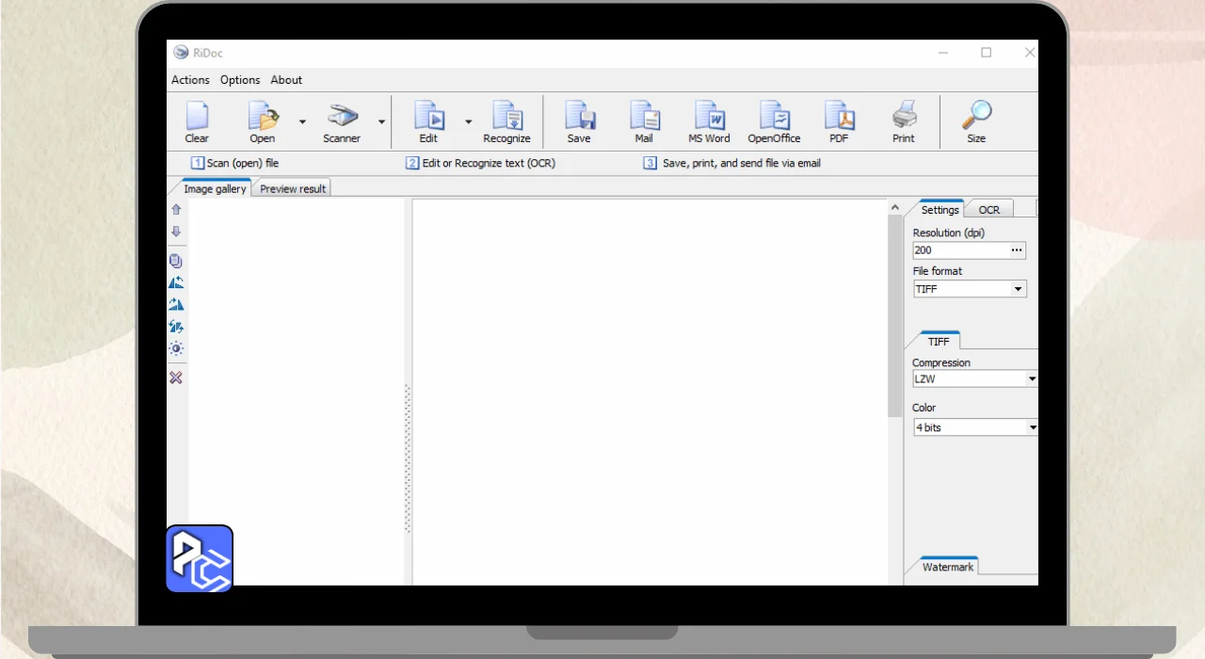The height and width of the screenshot is (659, 1205).
Task: Click the Recognize OCR icon
Action: pos(506,122)
